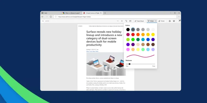The width and height of the screenshot is (207, 103).
Task: Close the Simple Science of Flight tab
Action: point(101,13)
